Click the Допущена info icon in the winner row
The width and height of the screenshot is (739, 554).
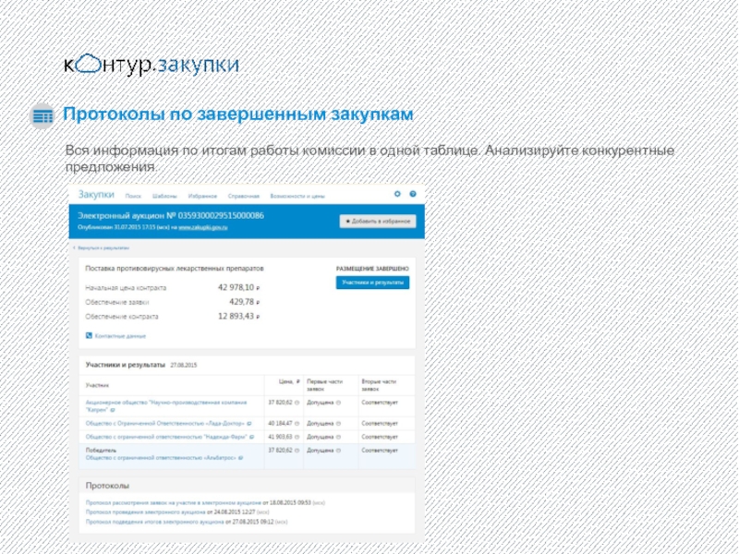[x=338, y=450]
